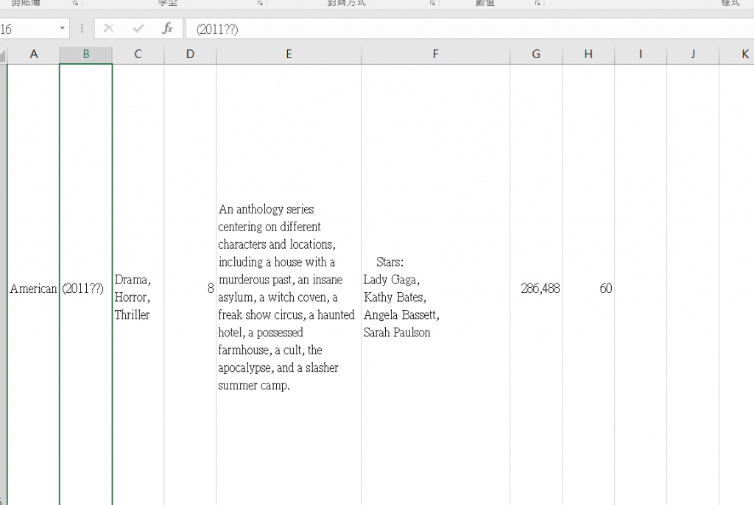This screenshot has height=505, width=754.
Task: Select column A header
Action: pos(33,54)
